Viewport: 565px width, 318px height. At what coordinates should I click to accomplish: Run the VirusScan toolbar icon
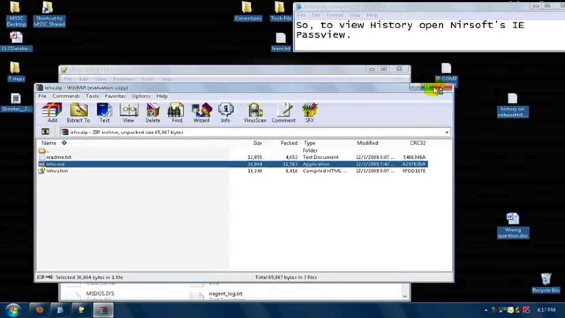pyautogui.click(x=255, y=113)
